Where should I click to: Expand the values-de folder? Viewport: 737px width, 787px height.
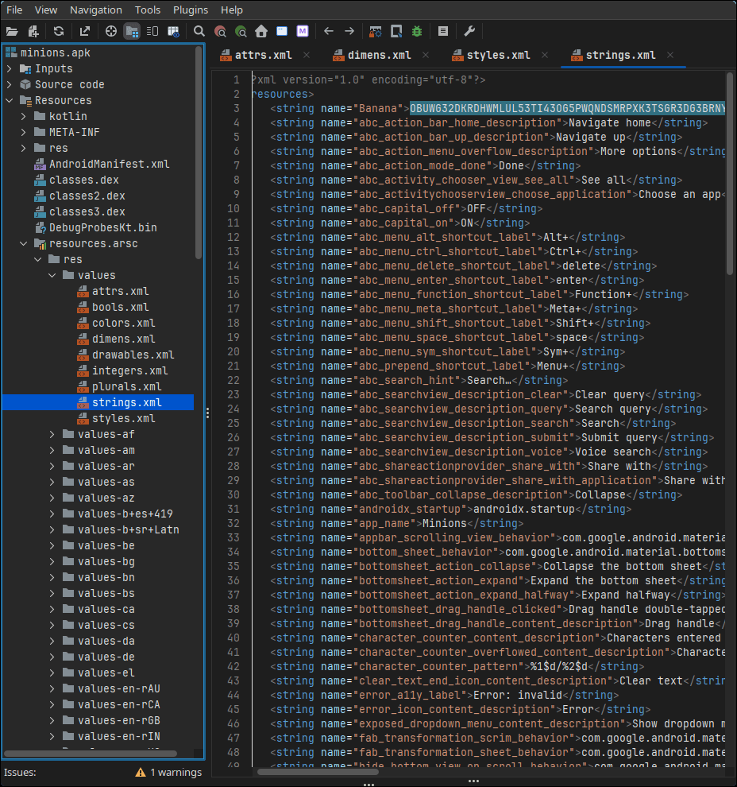52,657
